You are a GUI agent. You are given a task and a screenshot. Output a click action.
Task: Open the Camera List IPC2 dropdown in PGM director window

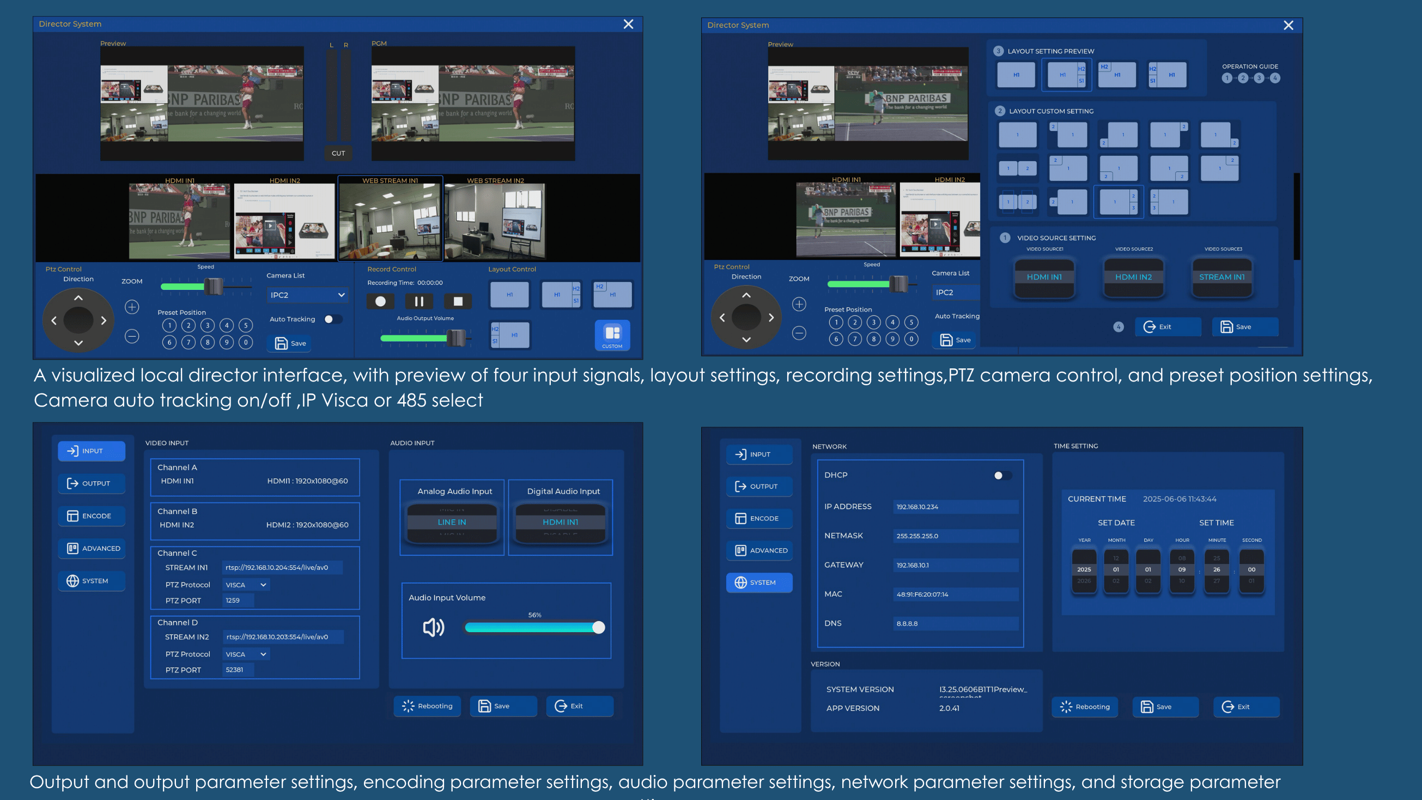tap(307, 295)
